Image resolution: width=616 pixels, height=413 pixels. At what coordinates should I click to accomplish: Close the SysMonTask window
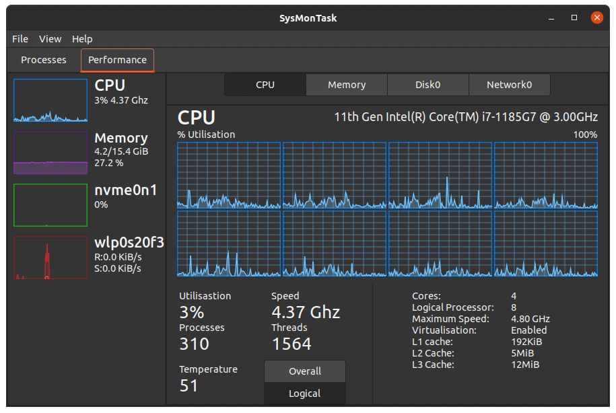click(597, 17)
